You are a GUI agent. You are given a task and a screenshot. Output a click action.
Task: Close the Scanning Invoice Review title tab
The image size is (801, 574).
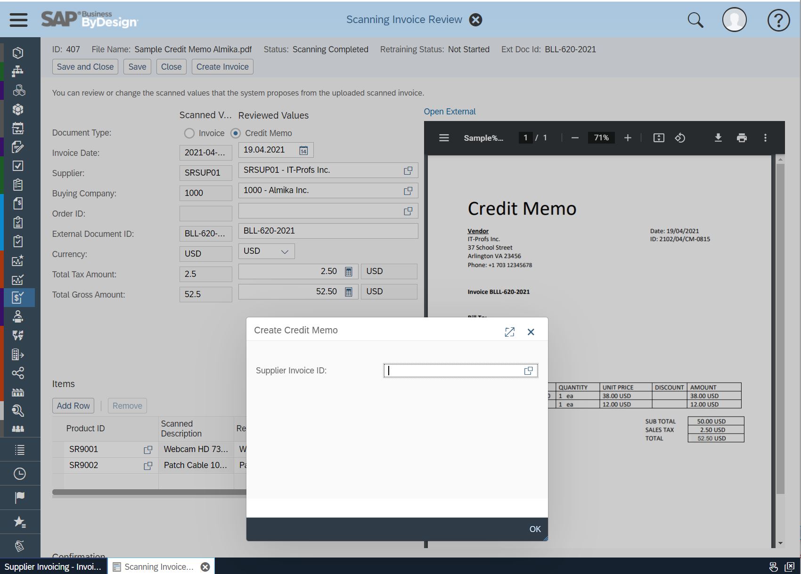(x=476, y=20)
